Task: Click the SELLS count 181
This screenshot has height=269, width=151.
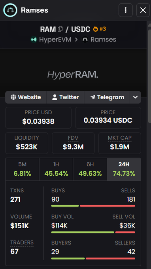Action: [x=131, y=199]
